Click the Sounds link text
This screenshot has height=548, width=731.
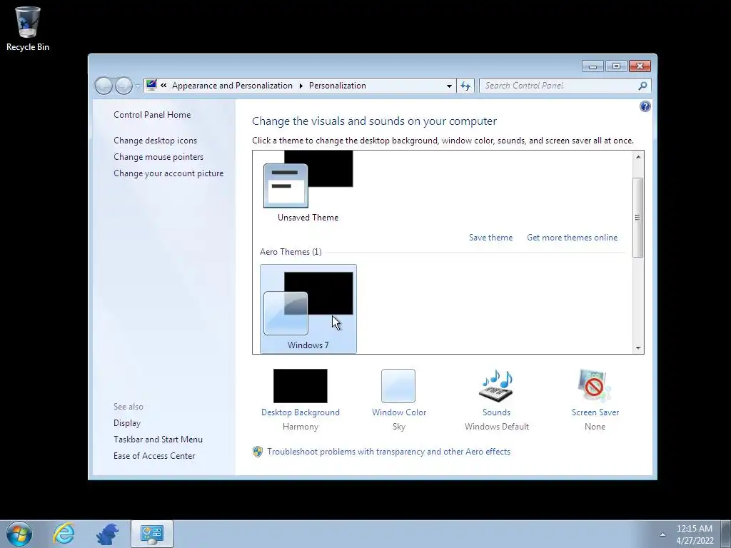coord(497,412)
